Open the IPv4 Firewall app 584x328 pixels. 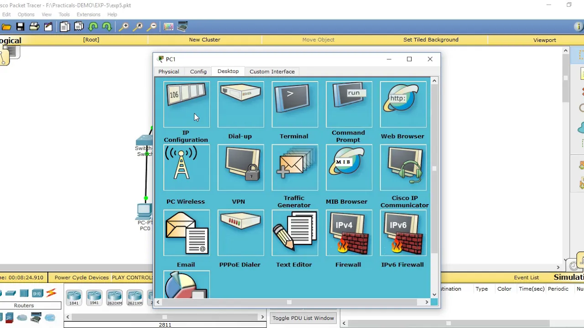(x=349, y=233)
